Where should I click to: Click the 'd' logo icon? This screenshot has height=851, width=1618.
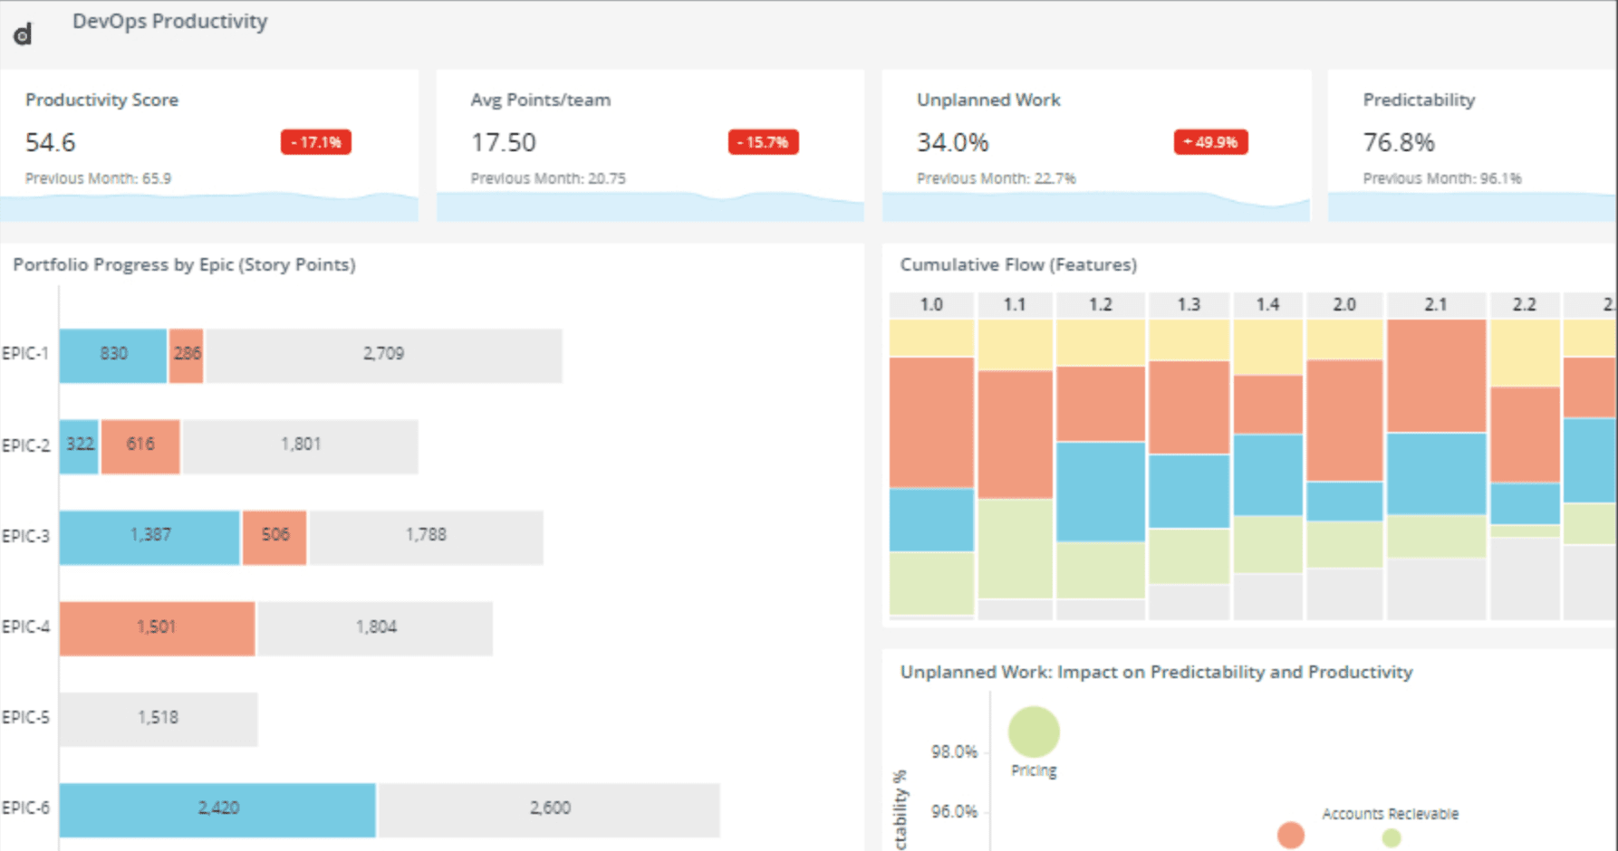(x=23, y=34)
